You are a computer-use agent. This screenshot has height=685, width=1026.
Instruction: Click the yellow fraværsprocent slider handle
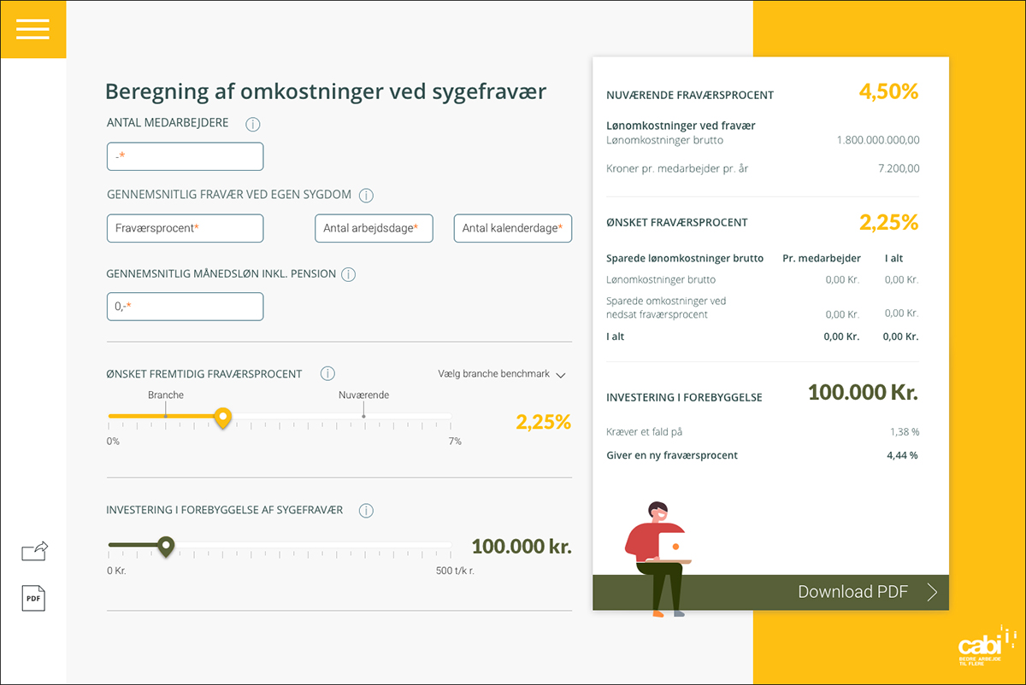pyautogui.click(x=222, y=418)
